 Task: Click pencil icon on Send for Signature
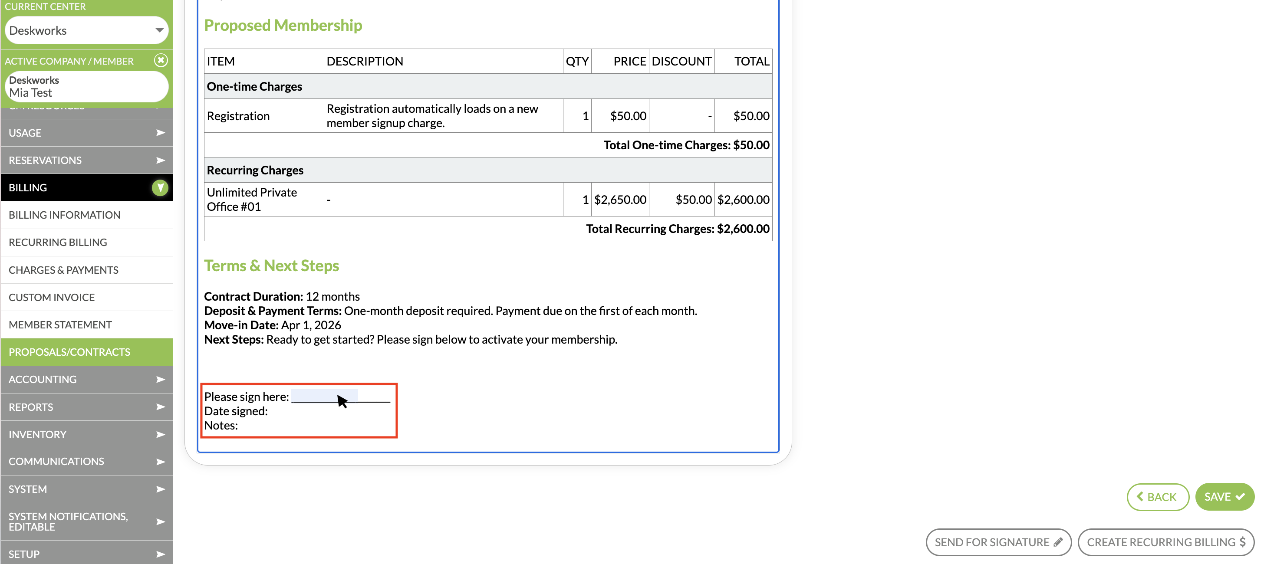[1058, 542]
